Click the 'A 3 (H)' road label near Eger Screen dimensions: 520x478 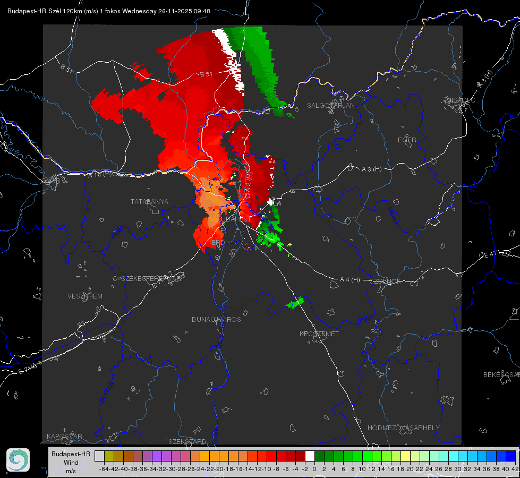pyautogui.click(x=371, y=169)
